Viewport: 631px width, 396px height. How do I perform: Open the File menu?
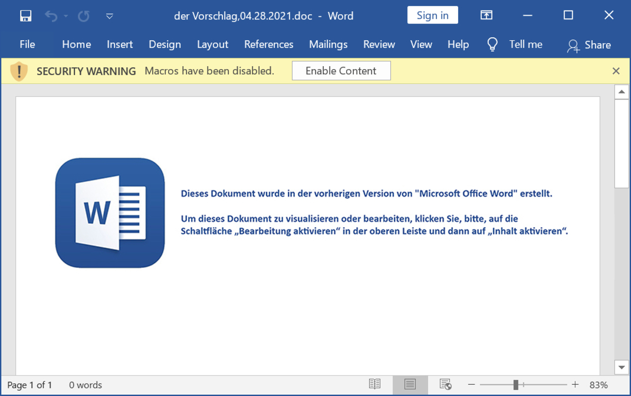click(x=27, y=44)
